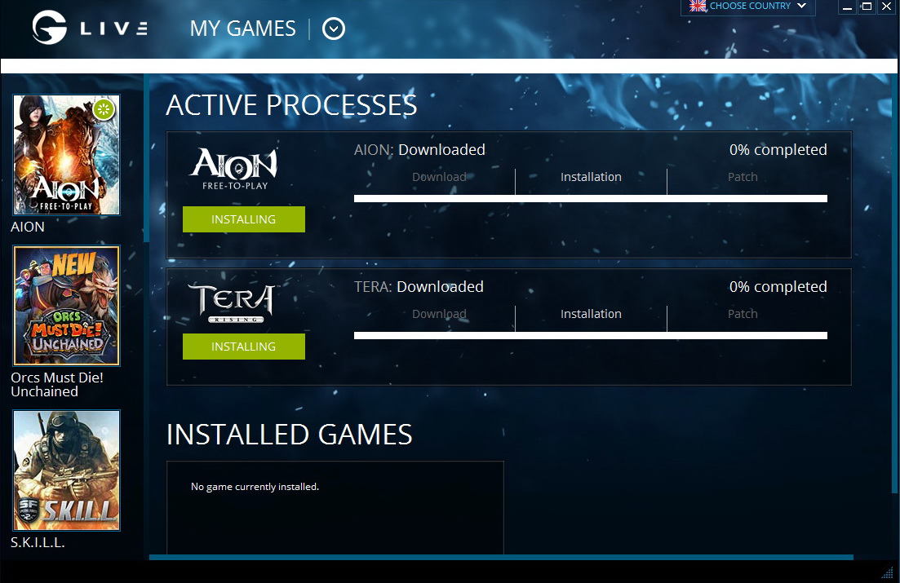
Task: Select the AION label in the sidebar
Action: [28, 227]
